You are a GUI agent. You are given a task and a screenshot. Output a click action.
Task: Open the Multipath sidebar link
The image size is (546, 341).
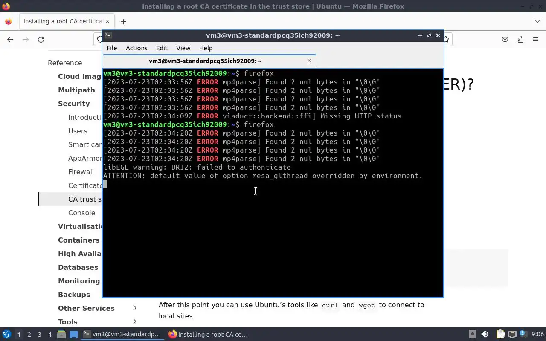(x=76, y=90)
